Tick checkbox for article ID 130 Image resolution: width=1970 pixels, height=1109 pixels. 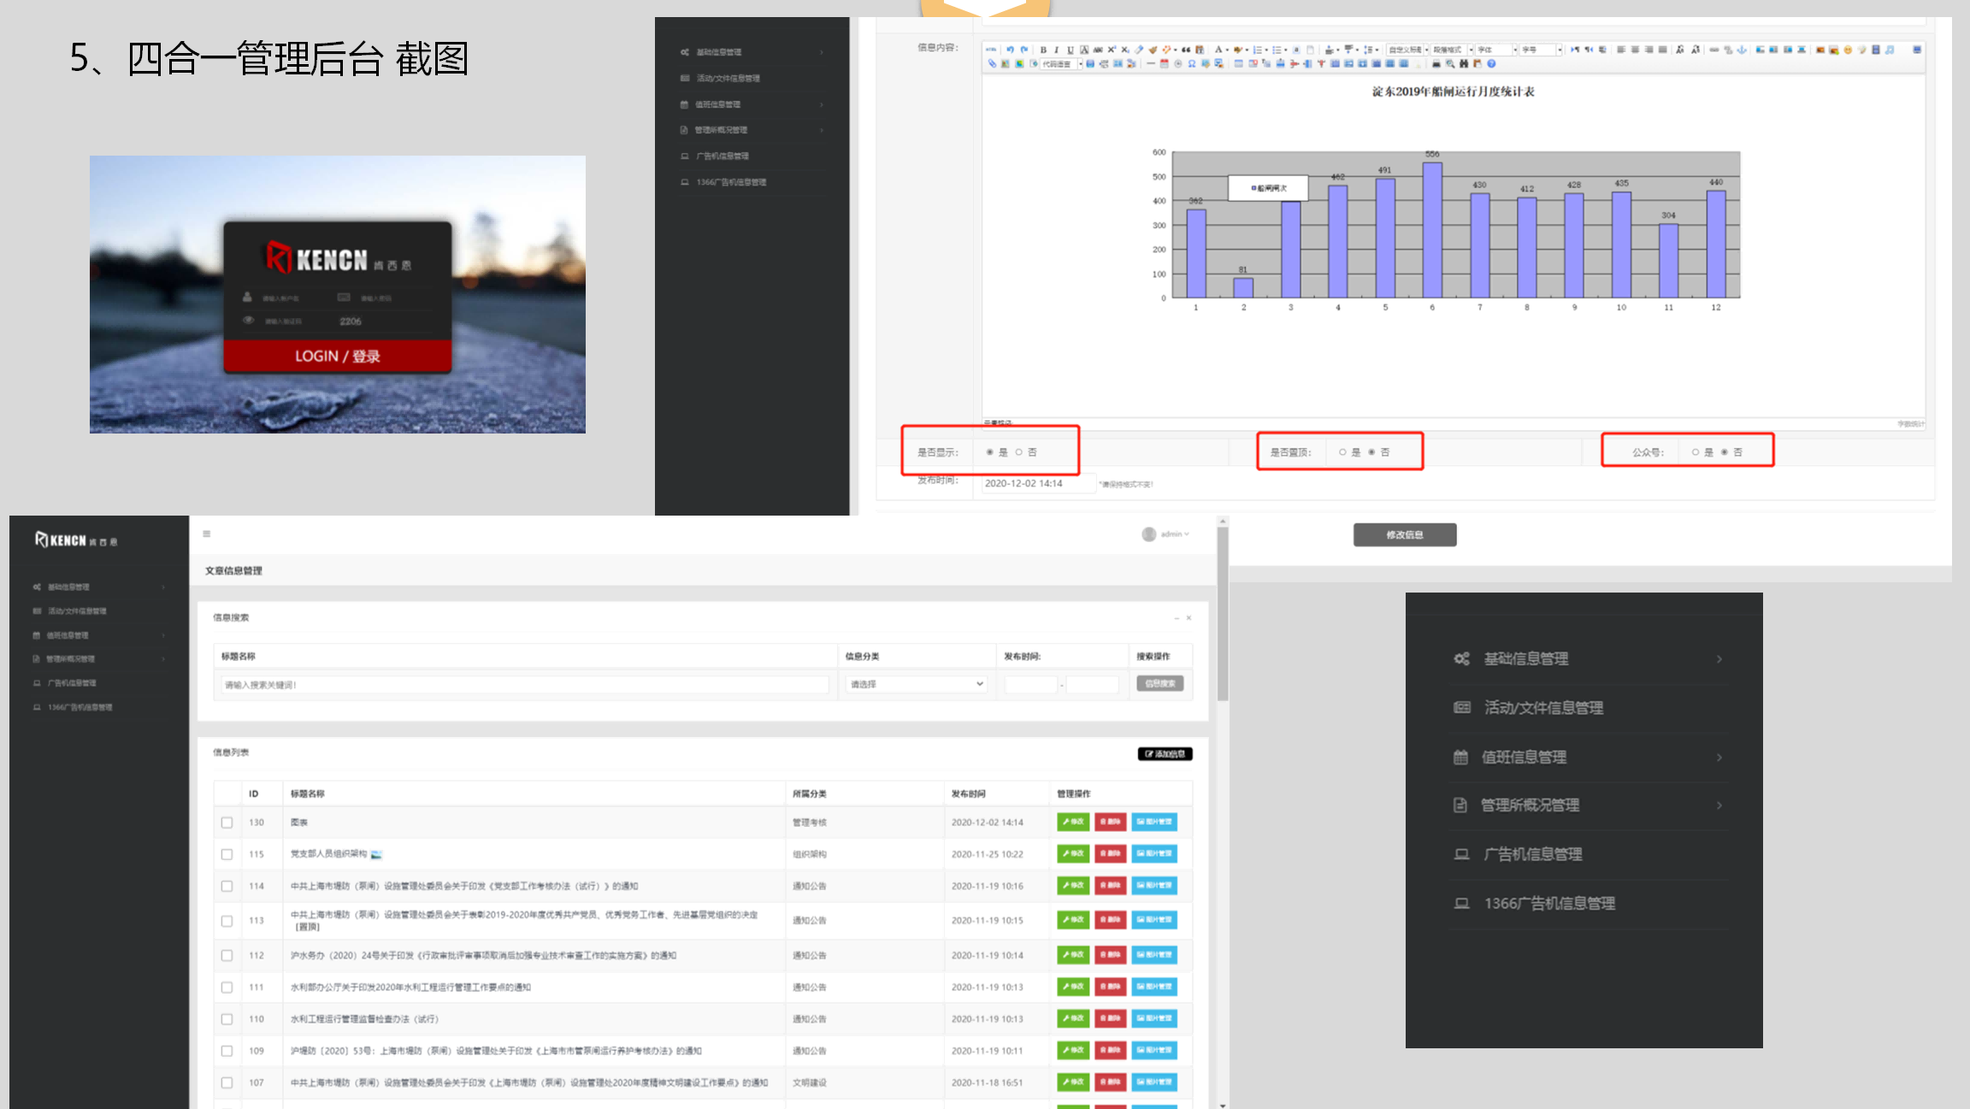(x=227, y=822)
